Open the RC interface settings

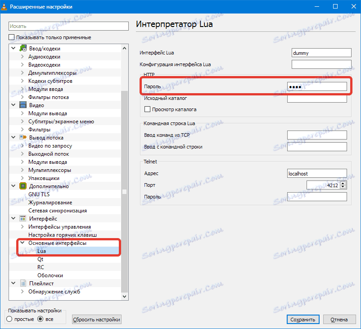coord(41,267)
